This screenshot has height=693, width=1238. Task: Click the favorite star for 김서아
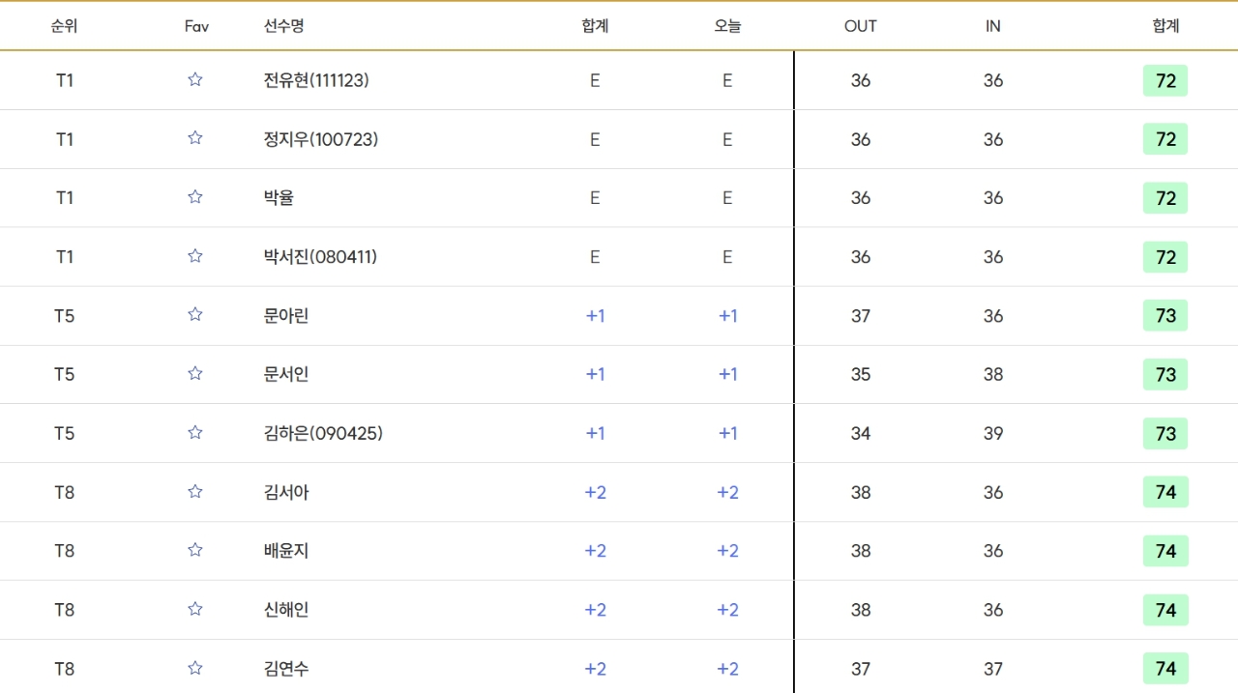(195, 492)
